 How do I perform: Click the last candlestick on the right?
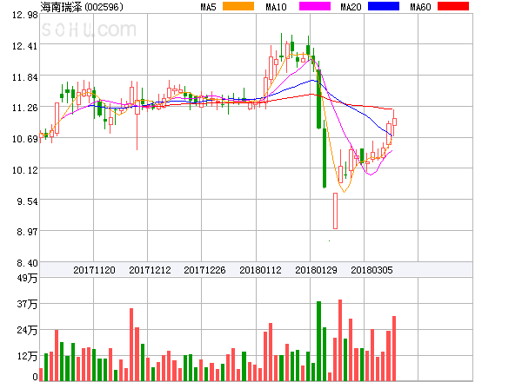click(x=394, y=122)
